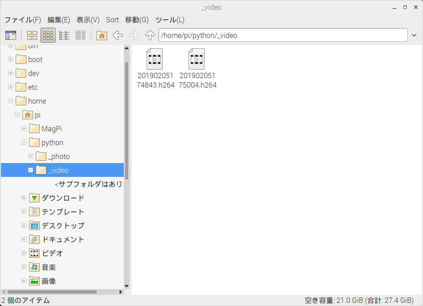The image size is (423, 306).
Task: Click the back arrow button
Action: click(118, 35)
